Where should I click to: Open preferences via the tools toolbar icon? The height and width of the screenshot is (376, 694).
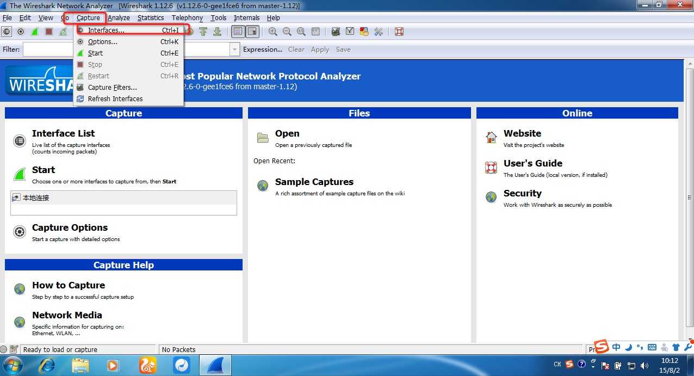point(378,32)
